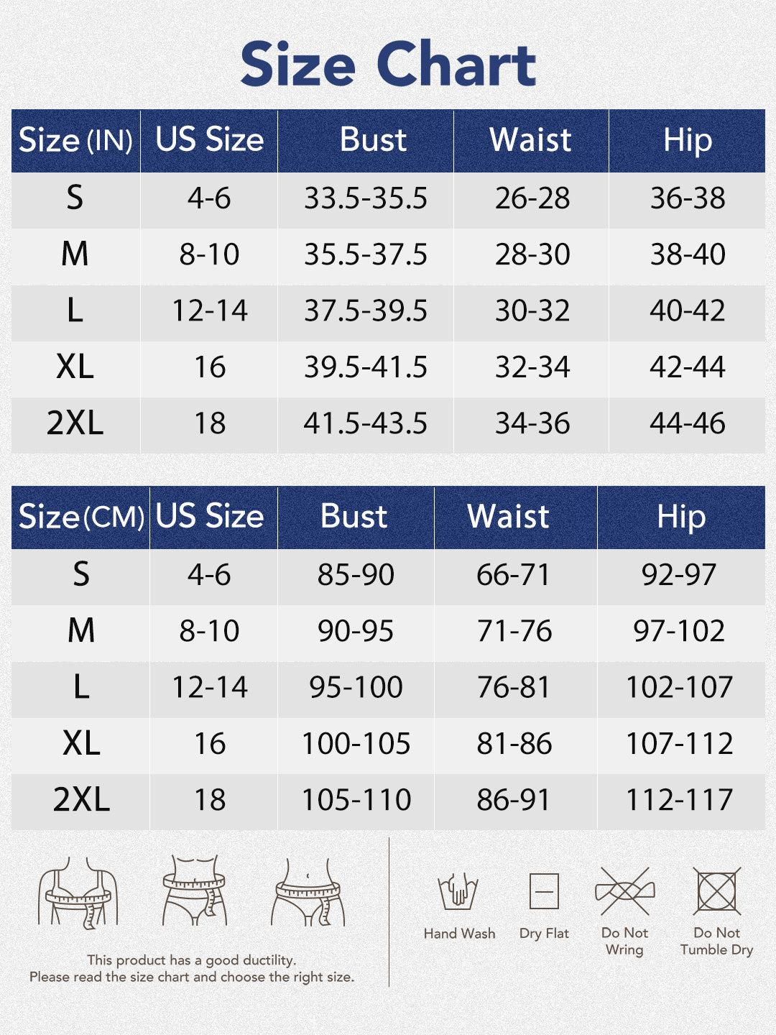Select the 95-100 bust cell
The height and width of the screenshot is (1035, 776).
pos(356,687)
